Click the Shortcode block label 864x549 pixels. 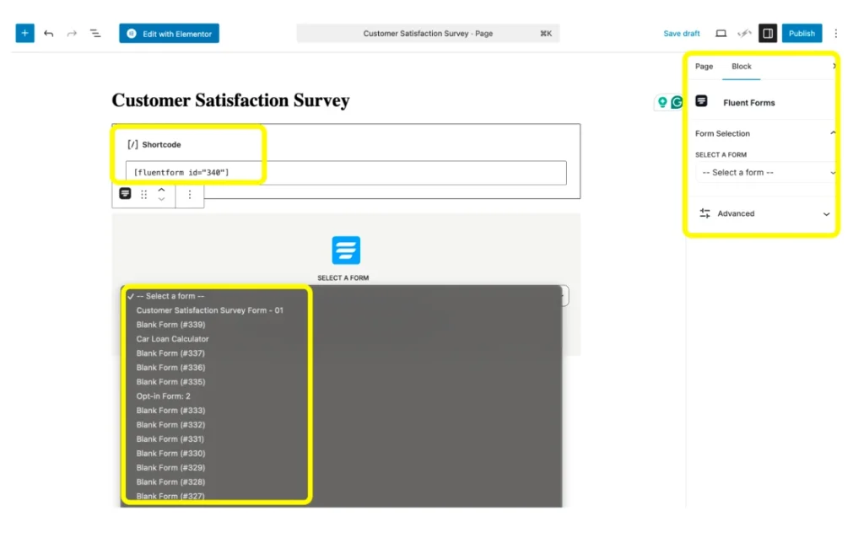pyautogui.click(x=161, y=144)
